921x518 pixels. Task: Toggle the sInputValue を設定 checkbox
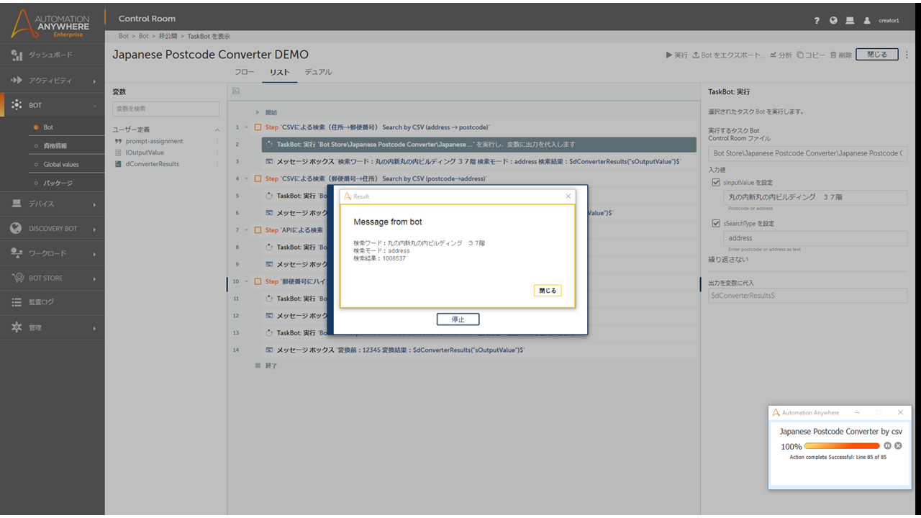click(x=715, y=183)
